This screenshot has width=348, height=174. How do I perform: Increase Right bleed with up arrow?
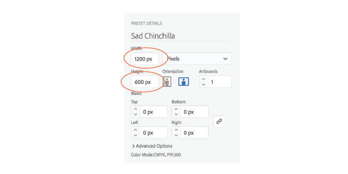(176, 130)
